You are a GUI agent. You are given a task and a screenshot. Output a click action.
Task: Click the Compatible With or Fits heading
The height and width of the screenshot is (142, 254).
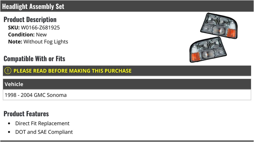tap(34, 59)
